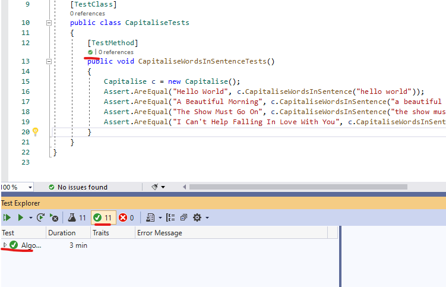446x287 pixels.
Task: Click the Repeat Last Run icon
Action: (40, 217)
